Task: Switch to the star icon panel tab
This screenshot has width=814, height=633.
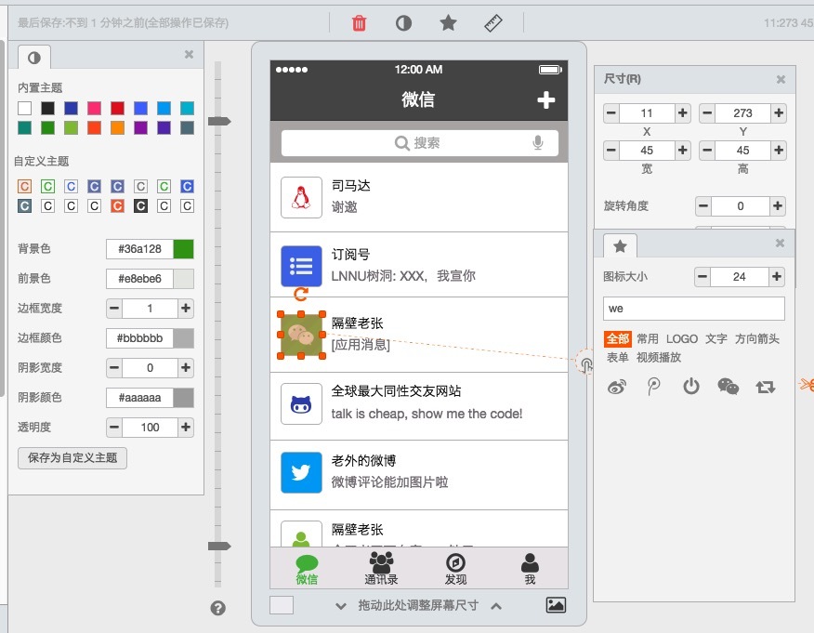Action: pos(620,246)
